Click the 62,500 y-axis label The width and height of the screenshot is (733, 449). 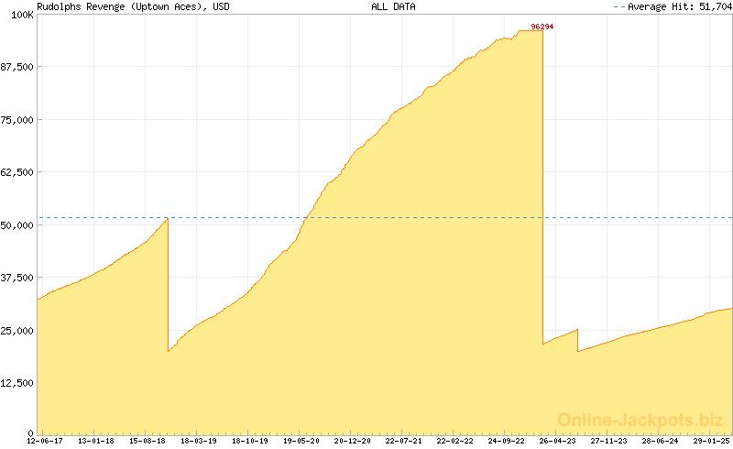[17, 172]
